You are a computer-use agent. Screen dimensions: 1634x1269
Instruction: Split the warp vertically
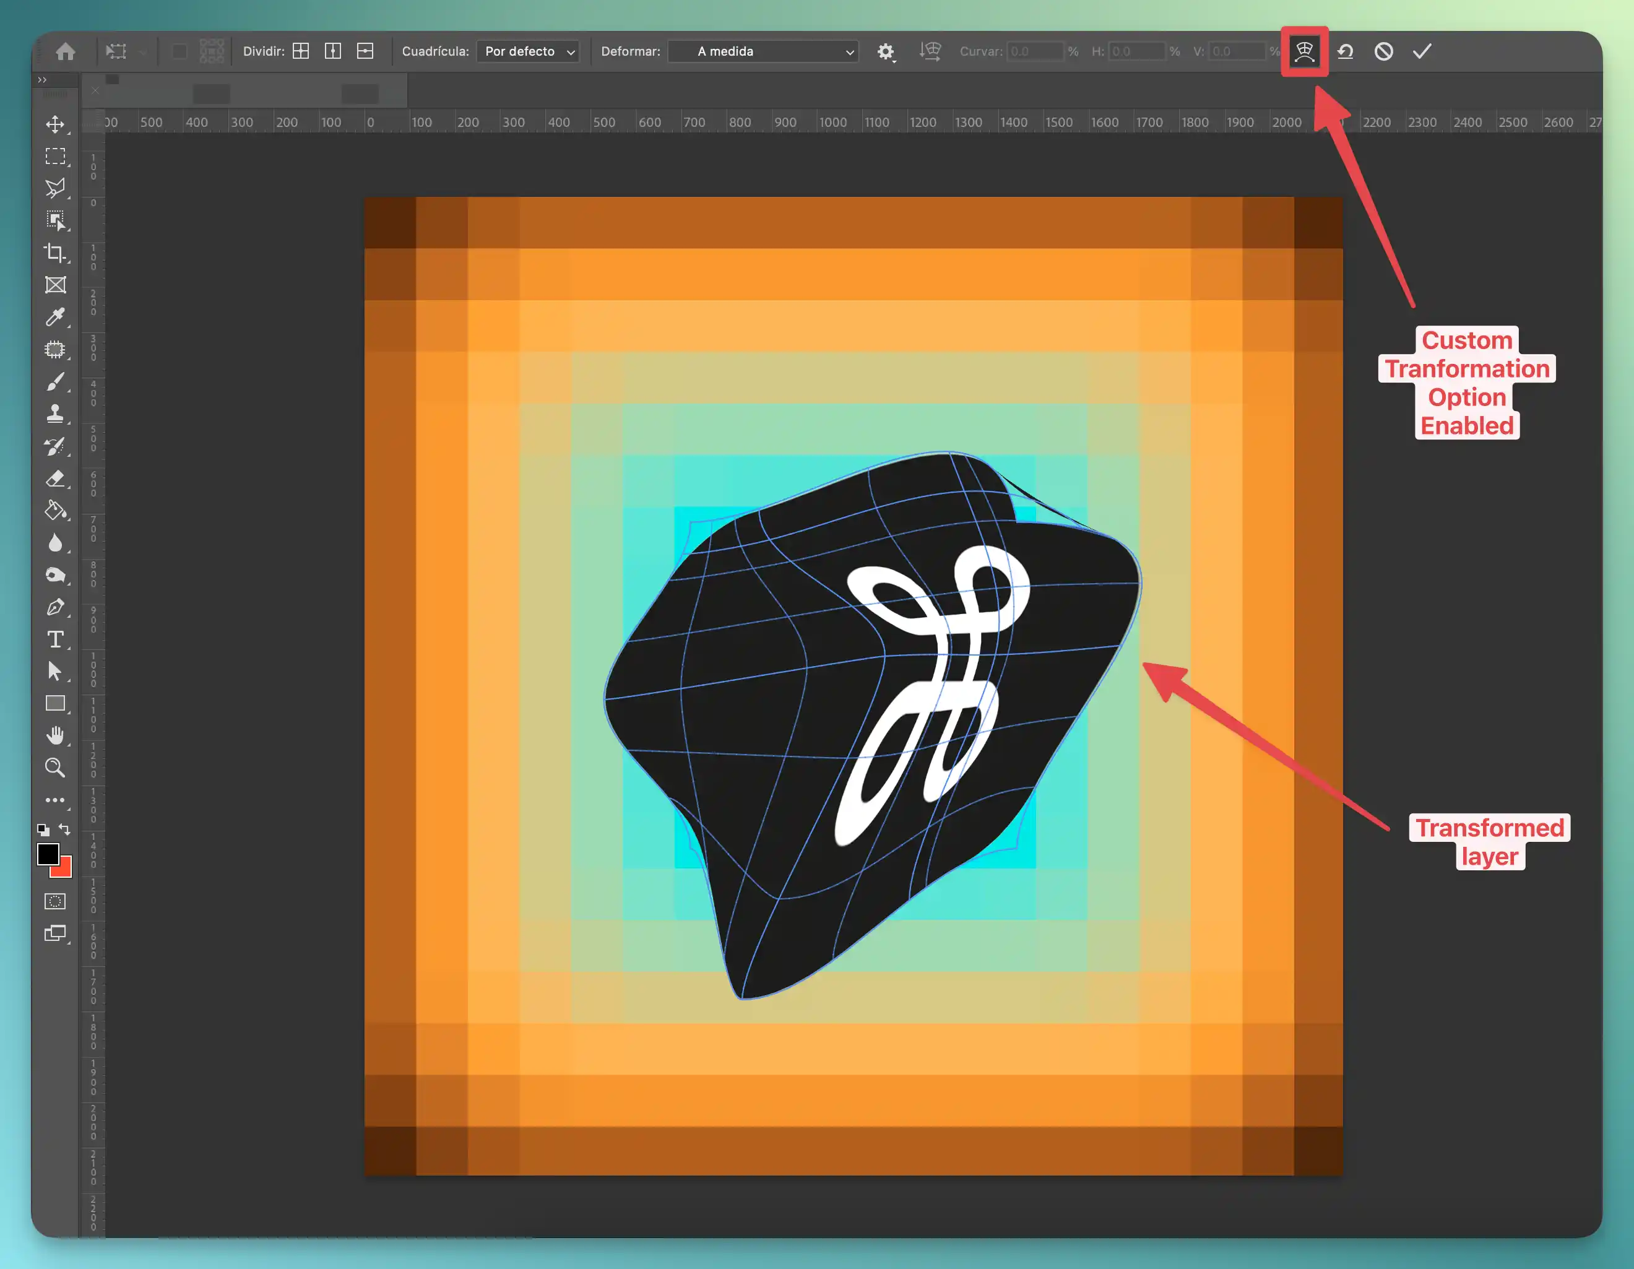pyautogui.click(x=333, y=51)
